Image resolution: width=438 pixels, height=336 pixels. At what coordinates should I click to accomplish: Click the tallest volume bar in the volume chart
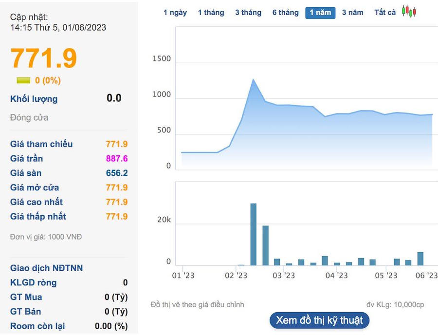tap(253, 234)
